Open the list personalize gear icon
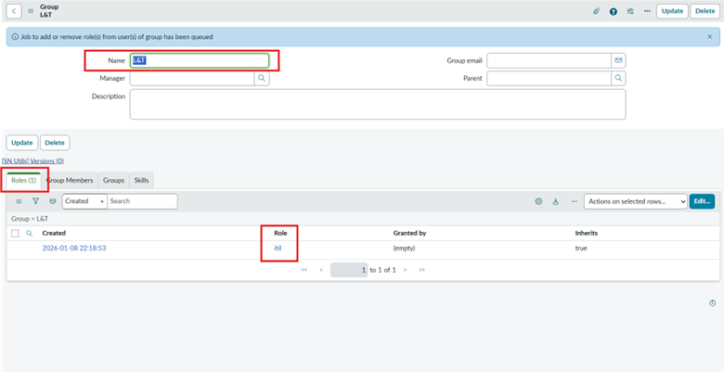724x372 pixels. pyautogui.click(x=538, y=201)
